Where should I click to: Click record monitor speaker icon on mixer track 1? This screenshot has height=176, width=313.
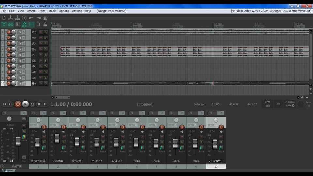[44, 132]
